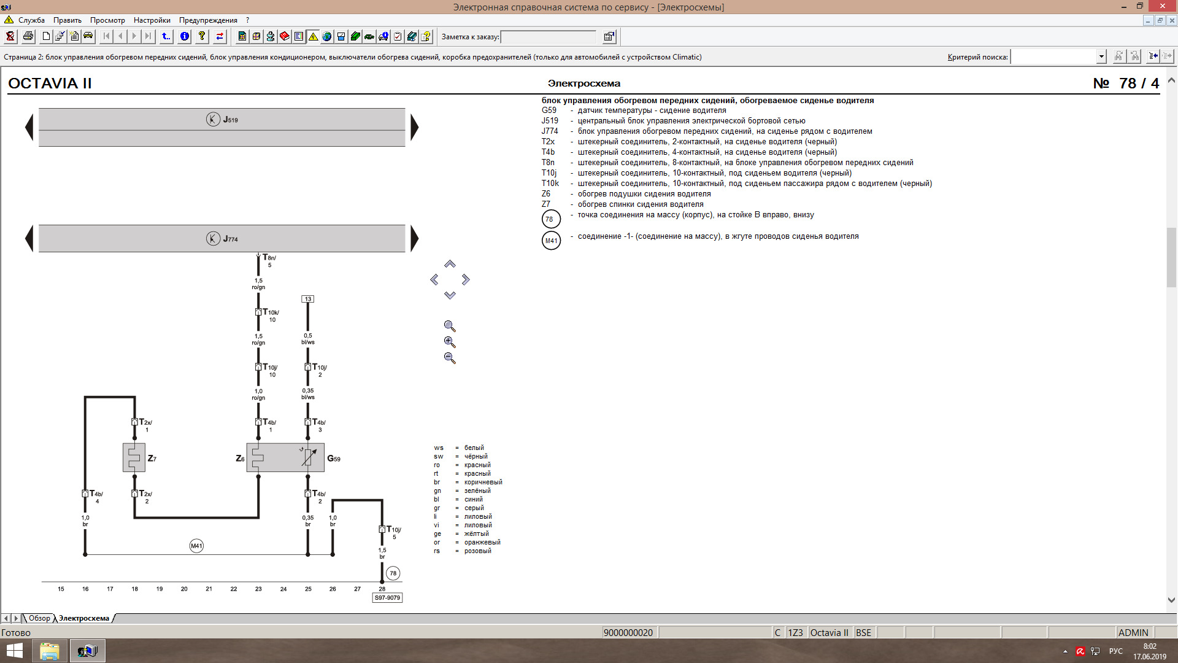
Task: Open the Настройки menu
Action: click(x=152, y=20)
